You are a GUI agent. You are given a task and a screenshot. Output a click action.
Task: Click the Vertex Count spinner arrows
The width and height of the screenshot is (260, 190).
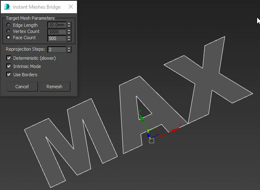69,32
